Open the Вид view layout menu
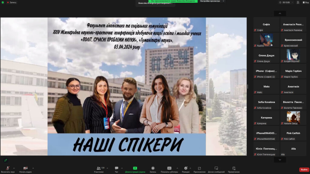 (x=305, y=2)
